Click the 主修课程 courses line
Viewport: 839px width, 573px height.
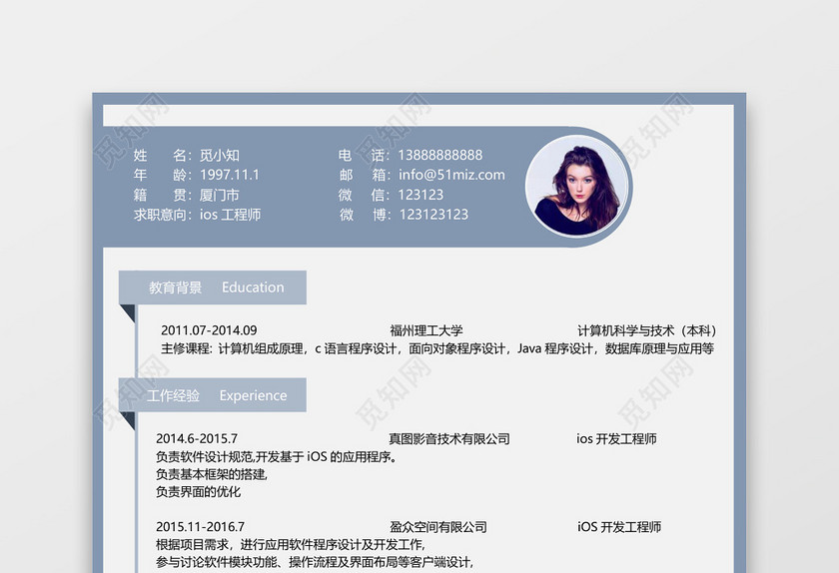pyautogui.click(x=437, y=348)
